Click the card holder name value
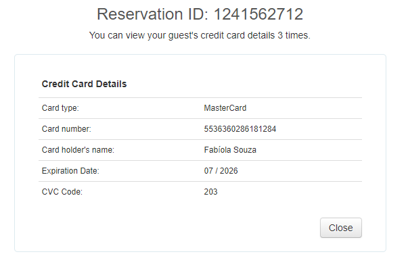Image resolution: width=408 pixels, height=273 pixels. pos(229,150)
